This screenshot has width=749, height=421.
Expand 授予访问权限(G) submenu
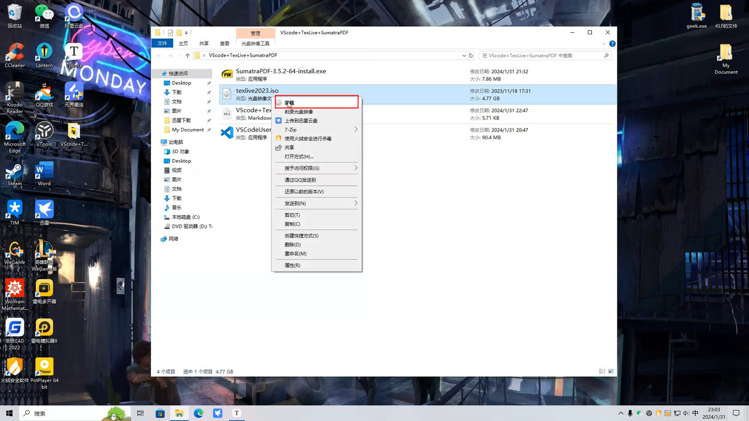pyautogui.click(x=317, y=168)
